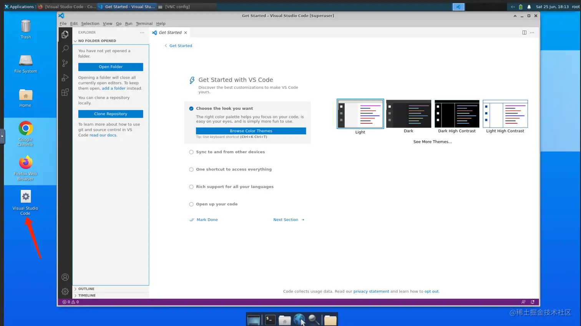The height and width of the screenshot is (326, 581).
Task: Open the Explorer view in the activity bar
Action: (x=65, y=35)
